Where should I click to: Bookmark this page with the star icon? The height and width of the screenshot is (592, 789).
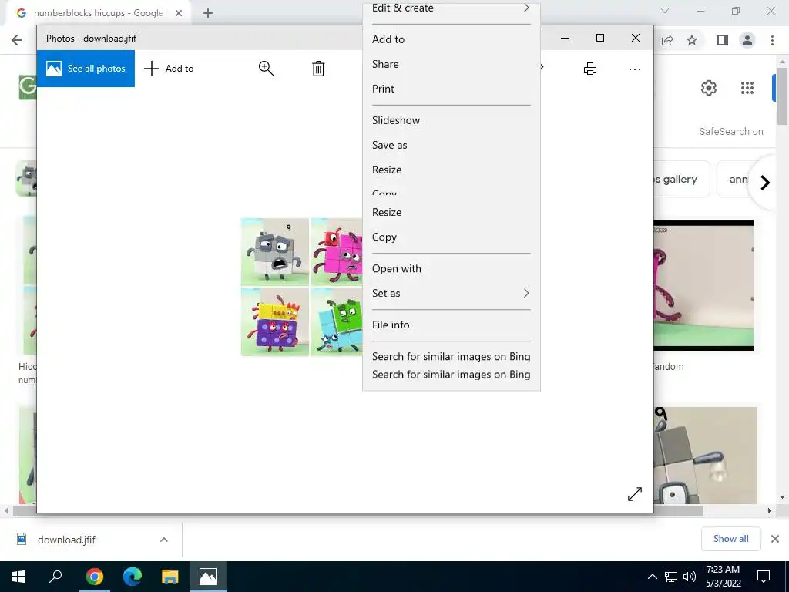point(692,40)
